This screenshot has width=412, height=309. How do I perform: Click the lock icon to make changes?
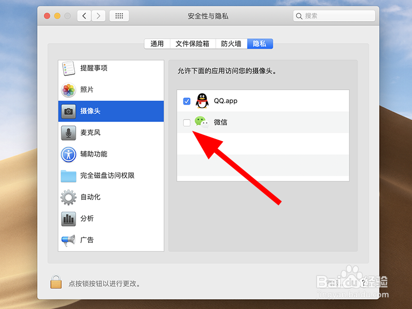pos(56,282)
